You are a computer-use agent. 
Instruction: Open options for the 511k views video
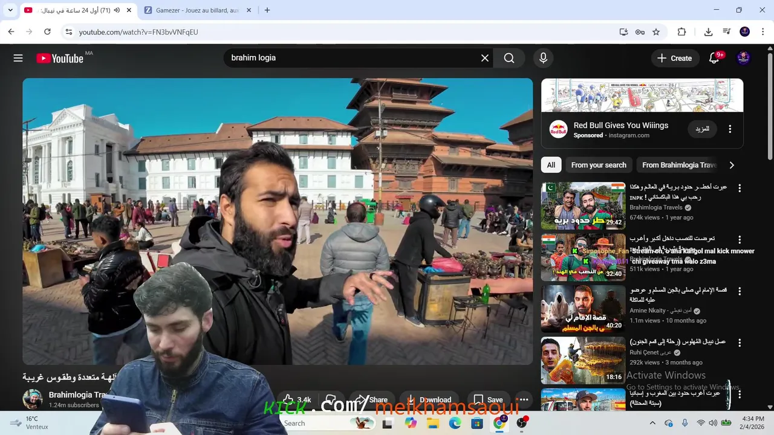click(739, 240)
